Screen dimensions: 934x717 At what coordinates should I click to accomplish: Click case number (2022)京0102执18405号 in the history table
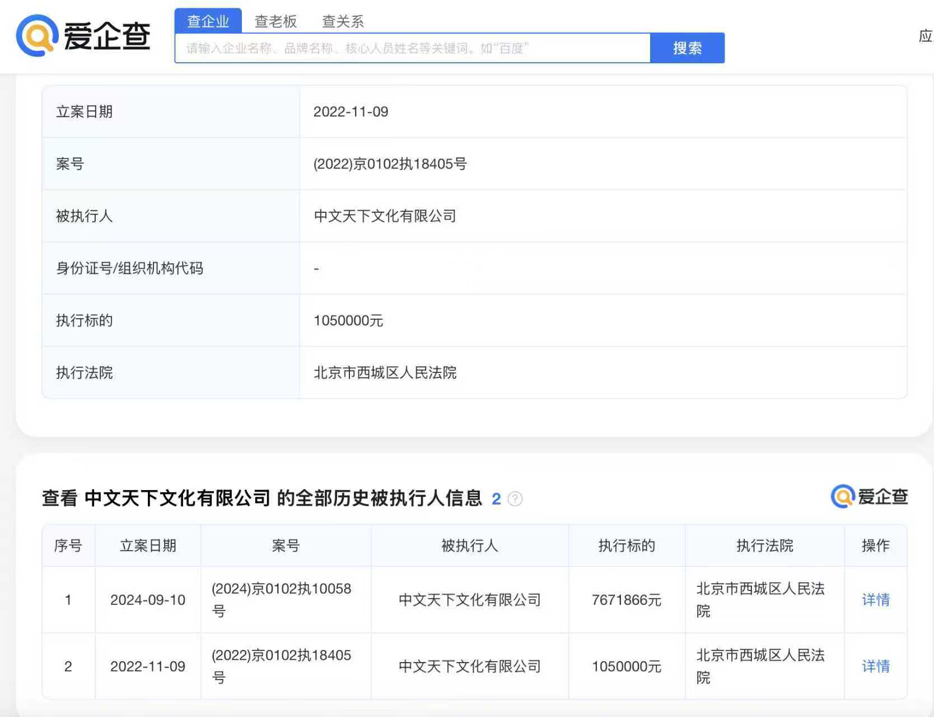pos(281,666)
